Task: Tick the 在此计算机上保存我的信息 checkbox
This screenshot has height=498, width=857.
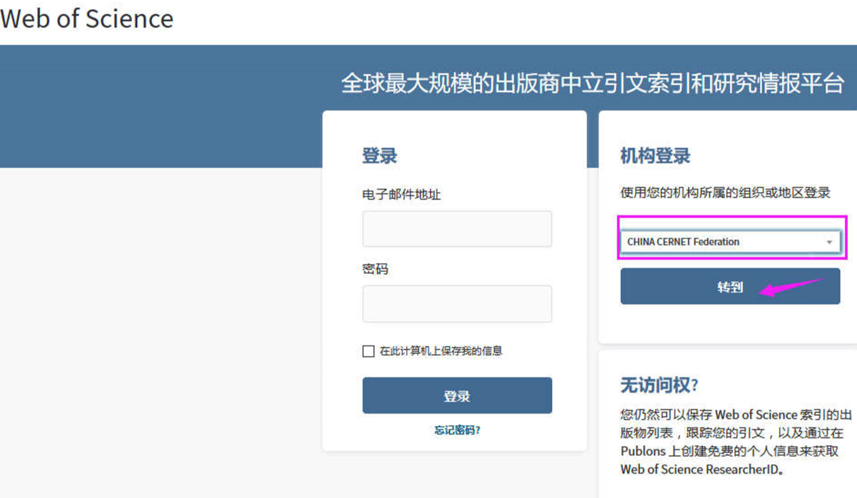Action: pos(368,351)
